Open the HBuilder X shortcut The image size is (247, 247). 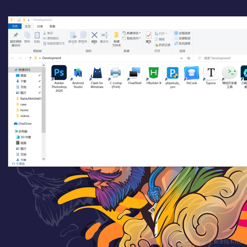154,75
